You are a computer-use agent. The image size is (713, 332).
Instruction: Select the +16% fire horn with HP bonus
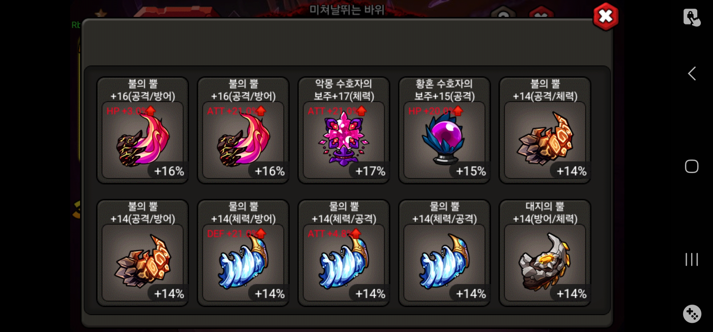tap(143, 130)
